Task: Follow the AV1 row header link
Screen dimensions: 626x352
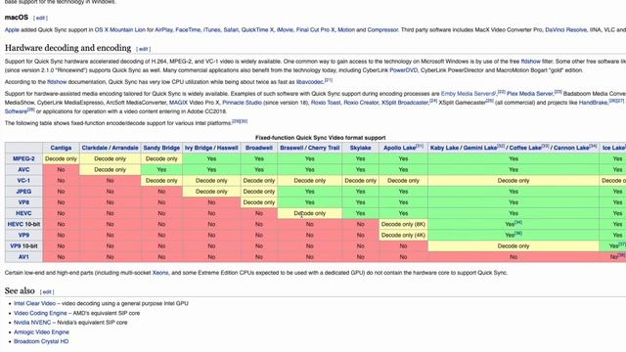Action: point(23,257)
